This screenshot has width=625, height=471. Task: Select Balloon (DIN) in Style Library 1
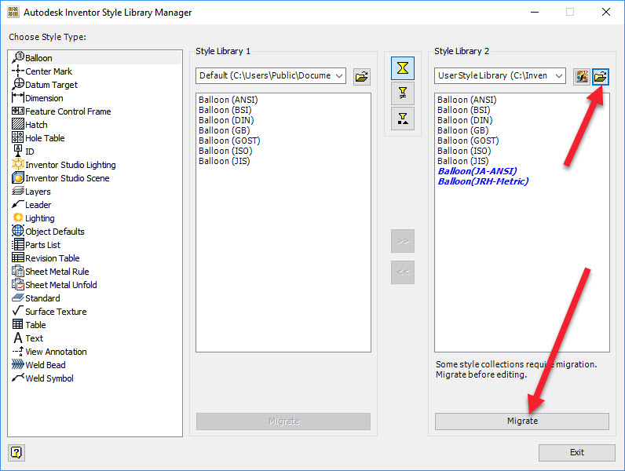point(226,120)
